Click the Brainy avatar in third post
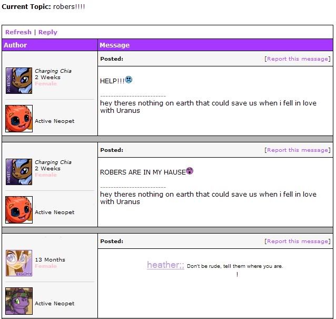Screen dimensions: 336x319 coord(19,263)
